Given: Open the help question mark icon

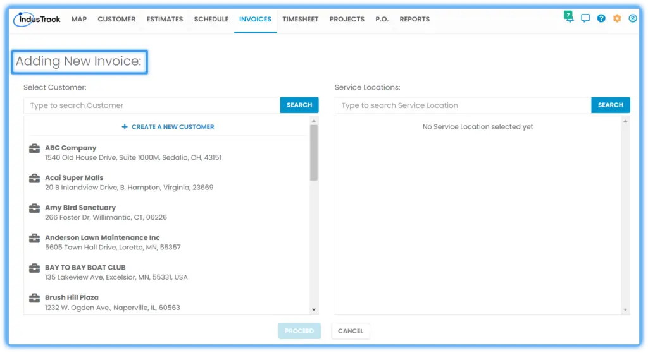Looking at the screenshot, I should (x=601, y=18).
